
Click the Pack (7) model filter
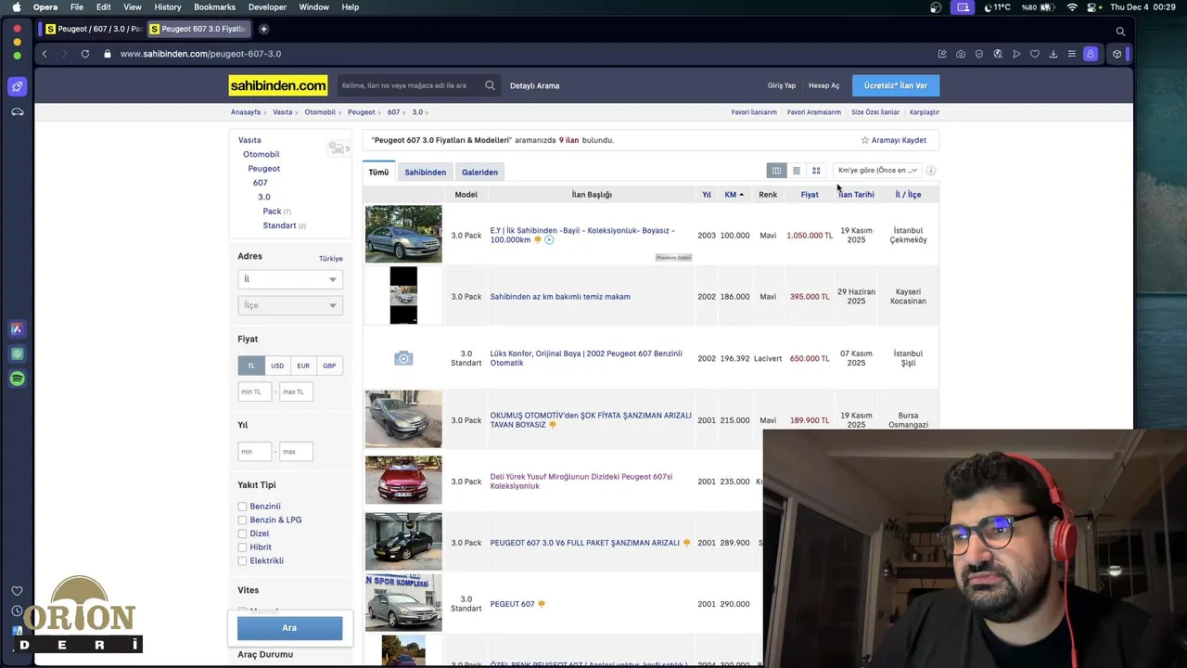coord(276,212)
